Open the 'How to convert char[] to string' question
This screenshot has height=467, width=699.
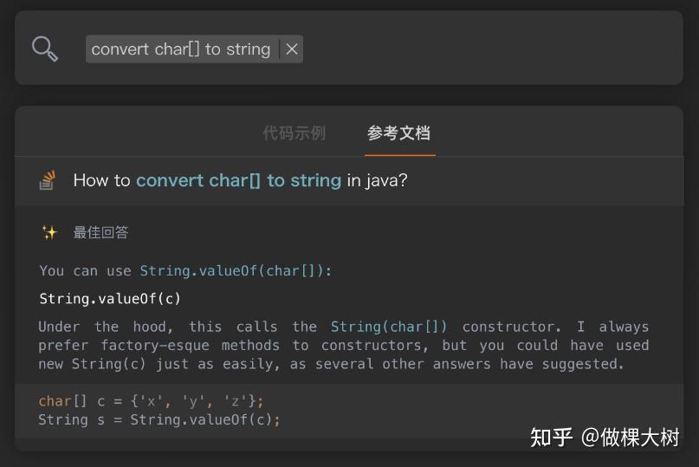240,180
